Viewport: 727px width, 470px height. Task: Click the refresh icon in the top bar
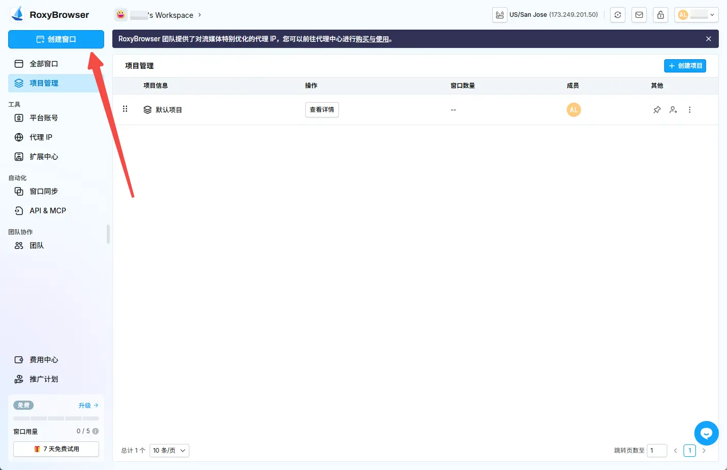coord(617,15)
